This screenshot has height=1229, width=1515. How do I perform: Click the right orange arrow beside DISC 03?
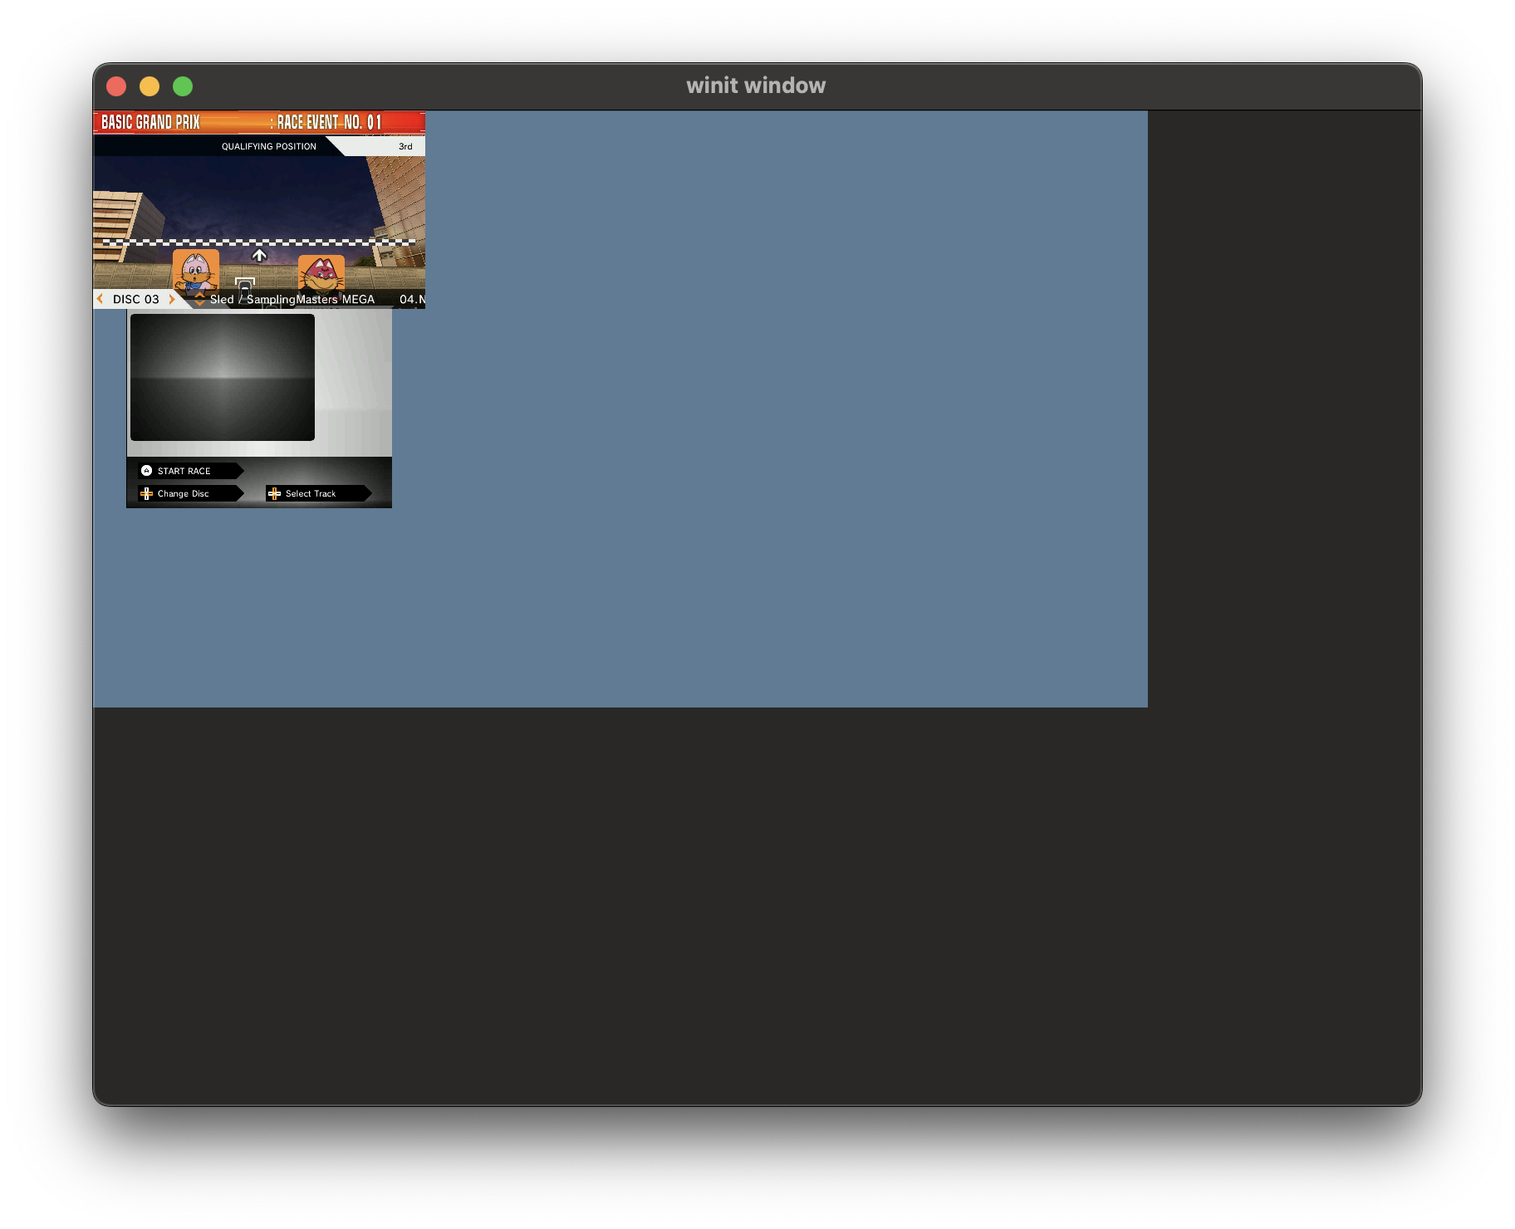click(172, 299)
